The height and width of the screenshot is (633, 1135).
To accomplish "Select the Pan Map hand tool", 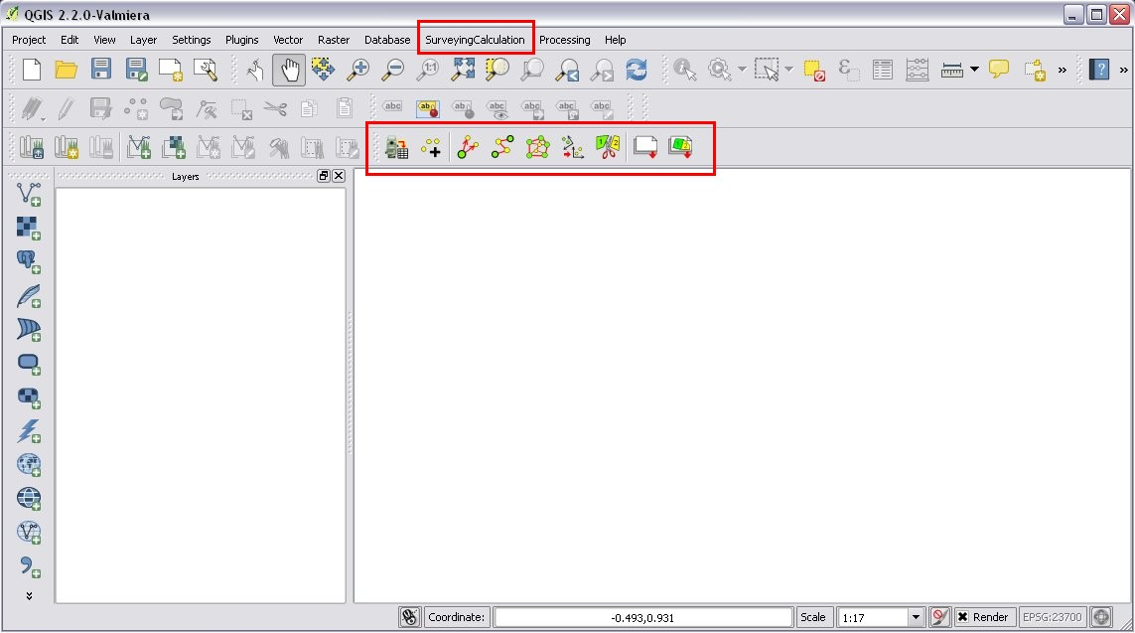I will click(x=289, y=70).
